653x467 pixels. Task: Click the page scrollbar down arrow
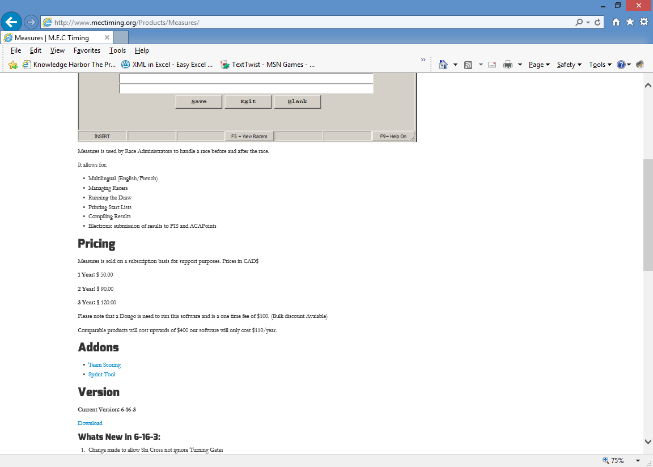coord(648,441)
